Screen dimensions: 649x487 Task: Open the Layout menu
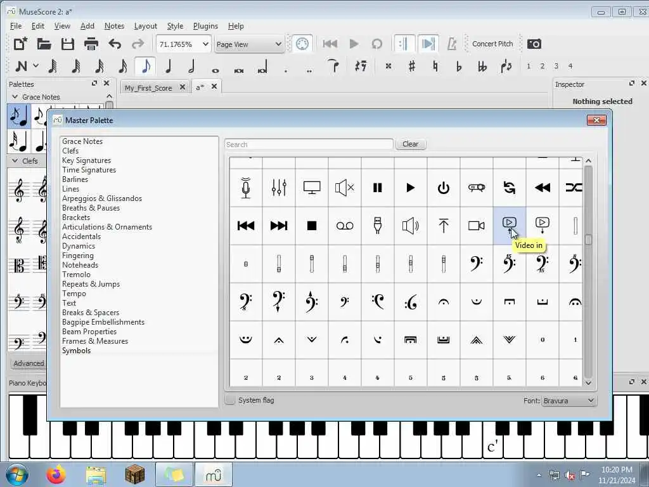point(145,25)
